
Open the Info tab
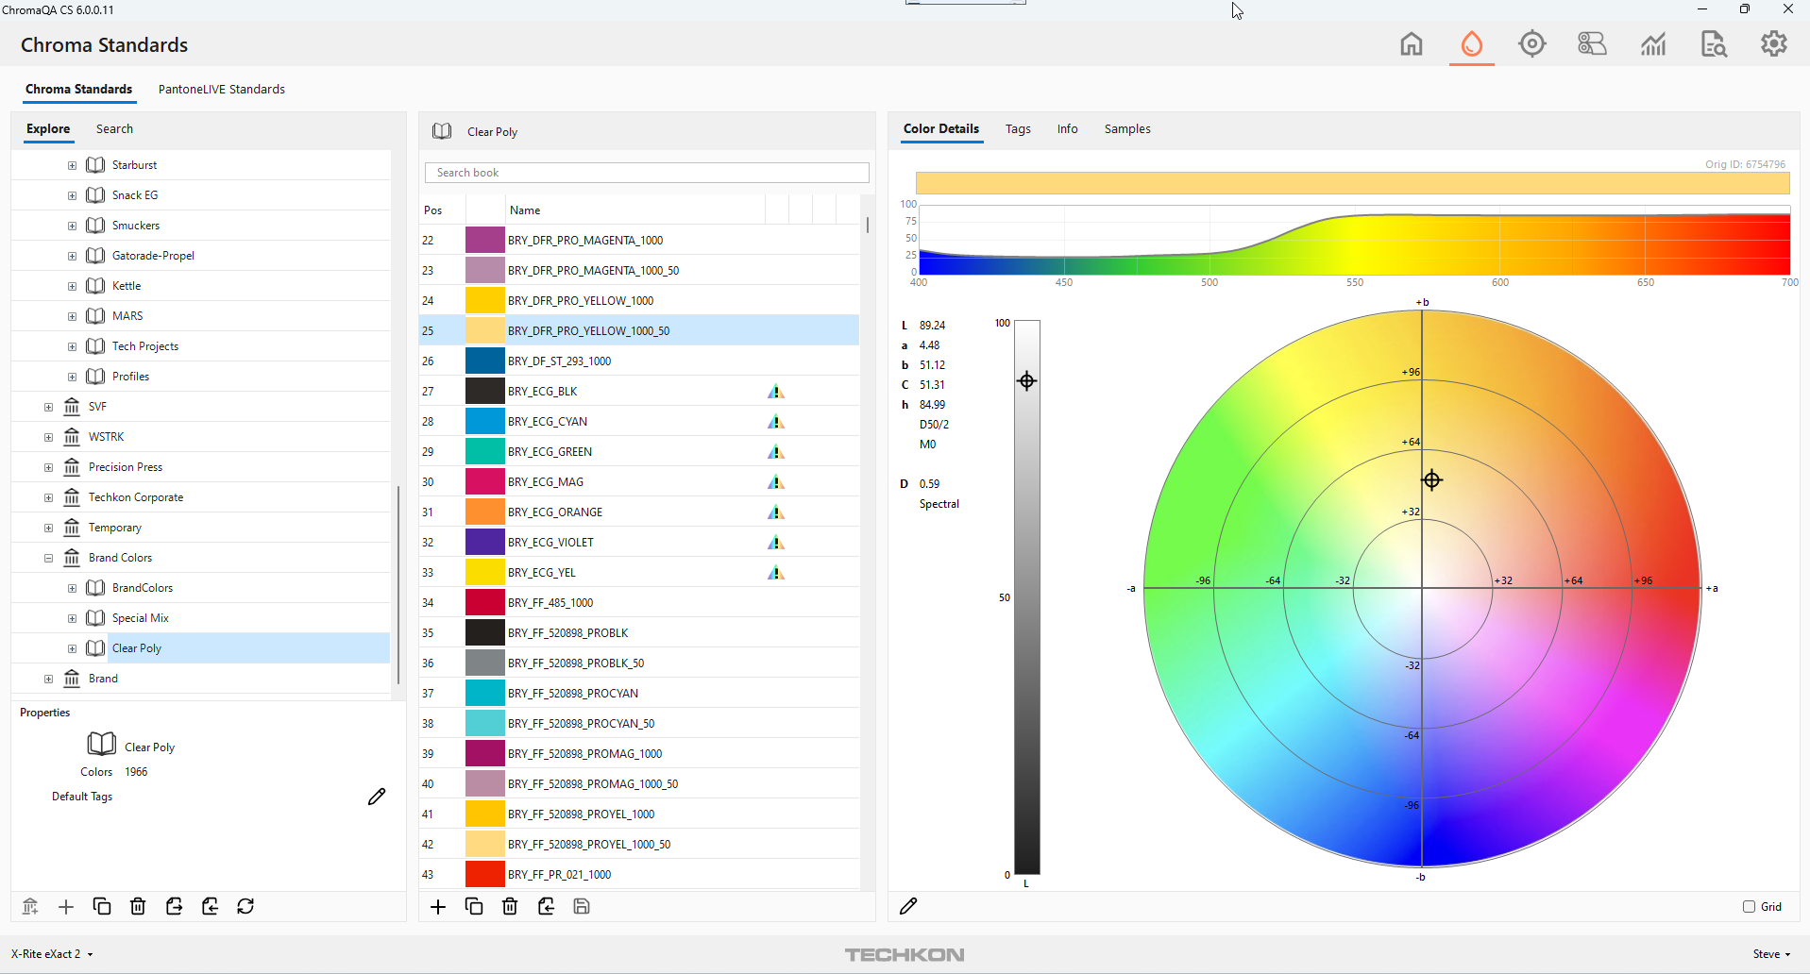(1067, 128)
